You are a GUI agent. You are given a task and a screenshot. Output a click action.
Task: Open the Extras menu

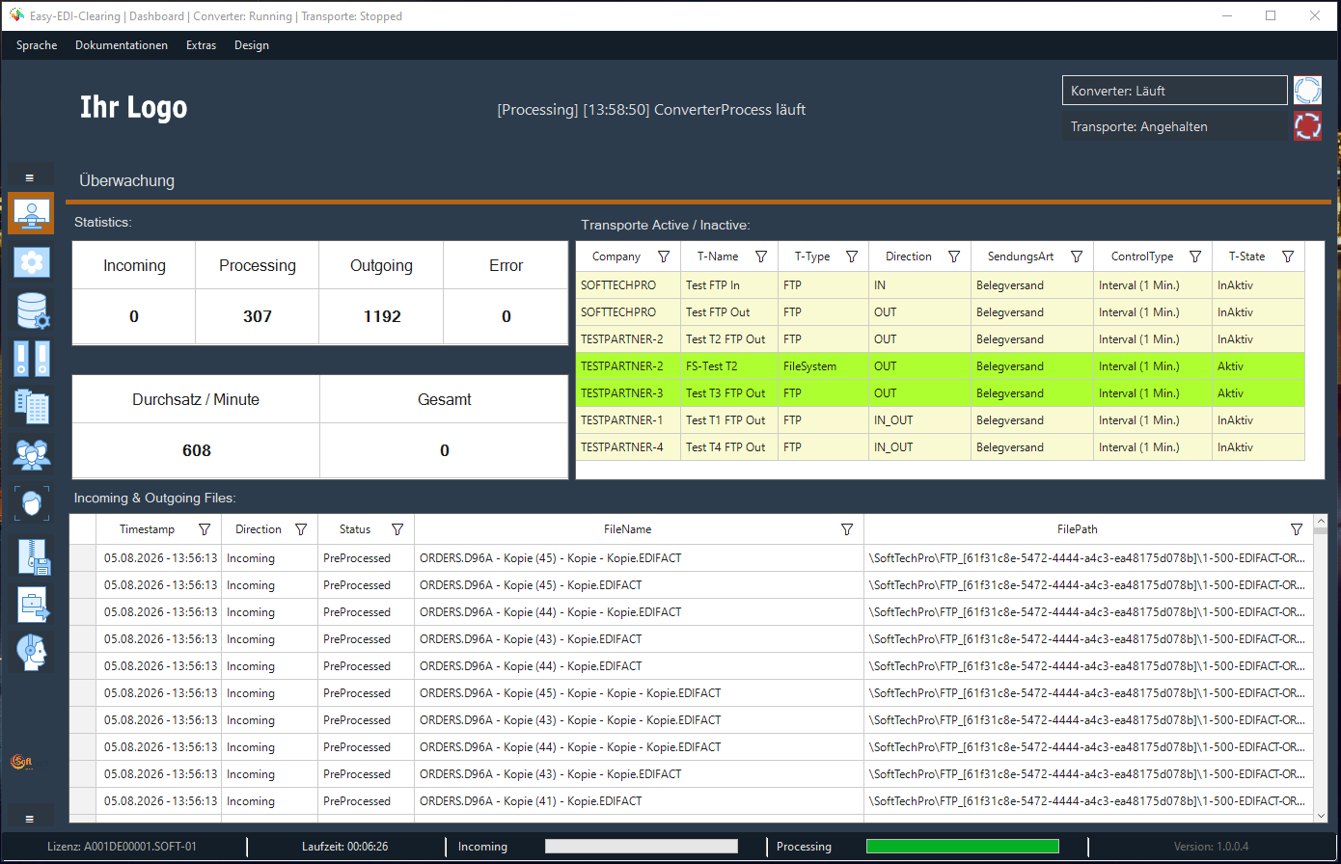tap(201, 45)
